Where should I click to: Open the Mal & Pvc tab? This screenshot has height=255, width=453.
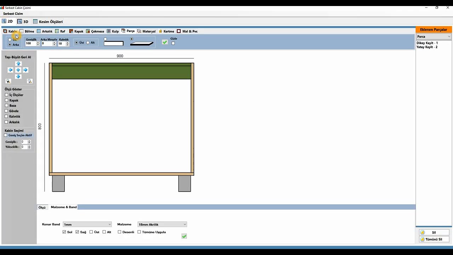click(x=188, y=32)
